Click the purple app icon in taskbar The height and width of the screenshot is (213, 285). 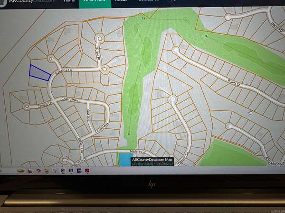(79, 170)
